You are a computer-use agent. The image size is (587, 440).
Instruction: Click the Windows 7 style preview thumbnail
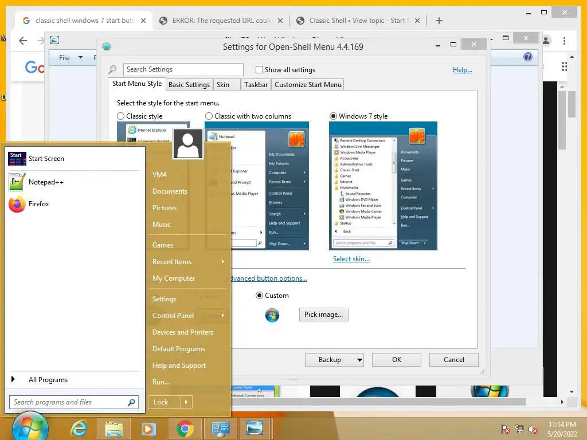[383, 186]
